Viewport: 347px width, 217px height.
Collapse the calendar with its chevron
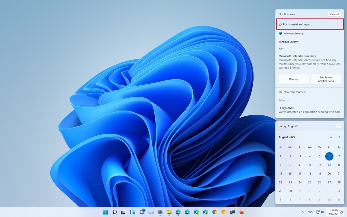point(338,126)
